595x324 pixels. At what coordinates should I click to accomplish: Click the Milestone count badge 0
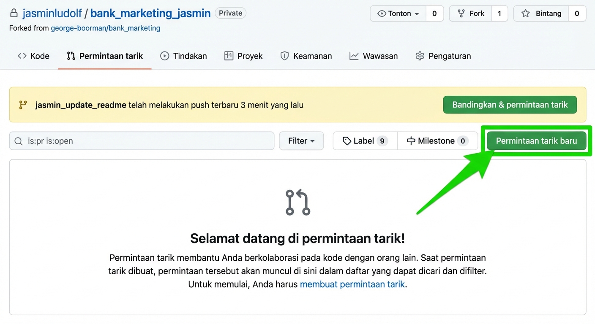(x=463, y=141)
